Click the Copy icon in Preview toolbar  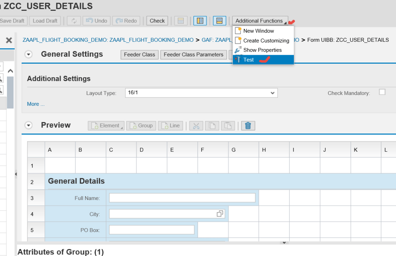click(x=212, y=125)
